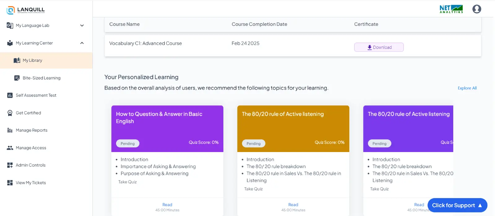Click the Net Analytiks logo

tap(451, 9)
